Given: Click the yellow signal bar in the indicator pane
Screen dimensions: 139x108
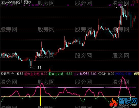Looking at the screenshot, I should 40,101.
